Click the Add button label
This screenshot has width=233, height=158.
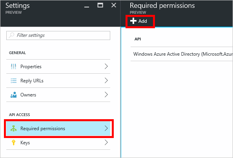pos(143,21)
